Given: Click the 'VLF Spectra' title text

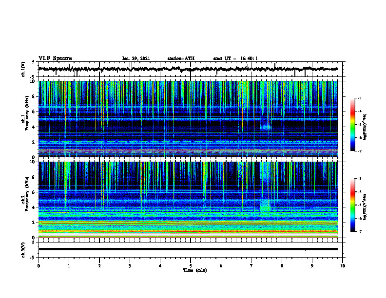Looking at the screenshot, I should 55,58.
